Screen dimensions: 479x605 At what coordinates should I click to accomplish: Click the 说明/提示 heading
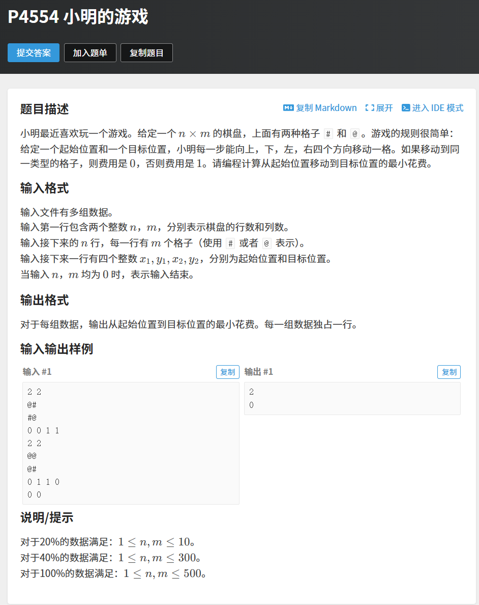tap(47, 517)
